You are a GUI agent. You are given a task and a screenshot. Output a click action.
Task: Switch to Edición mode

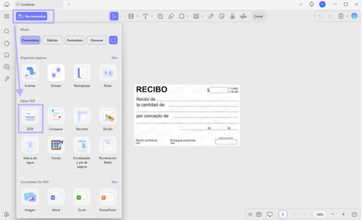click(52, 40)
